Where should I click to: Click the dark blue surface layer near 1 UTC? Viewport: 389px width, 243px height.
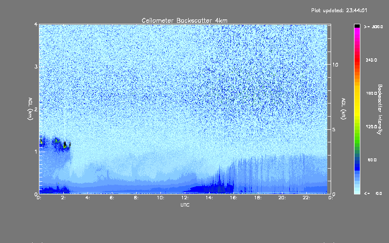click(53, 191)
